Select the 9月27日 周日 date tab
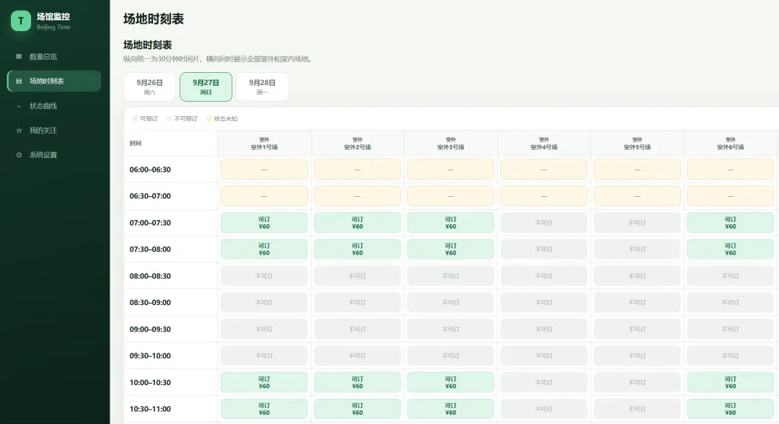 [x=206, y=87]
